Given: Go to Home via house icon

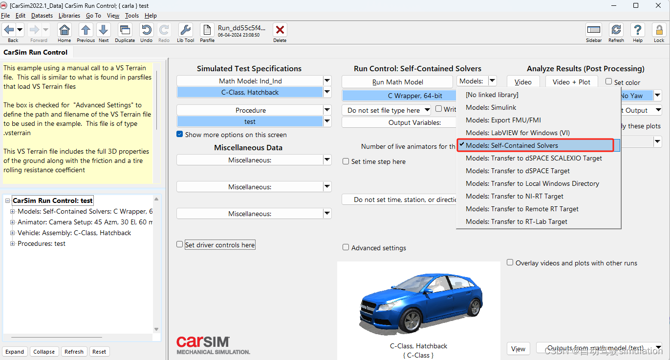Looking at the screenshot, I should [x=64, y=29].
